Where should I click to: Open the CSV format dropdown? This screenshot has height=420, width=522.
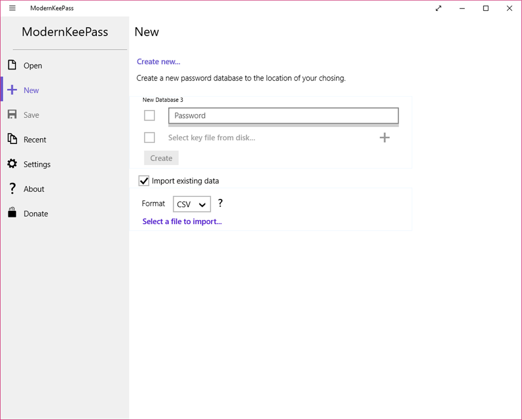tap(191, 204)
